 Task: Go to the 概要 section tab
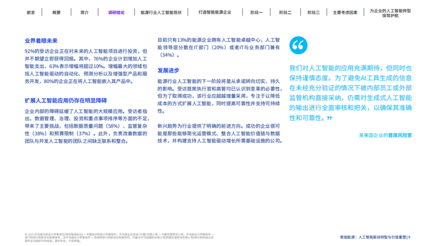(56, 12)
